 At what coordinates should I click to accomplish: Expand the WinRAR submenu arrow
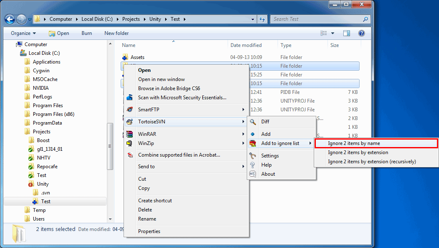click(x=243, y=134)
